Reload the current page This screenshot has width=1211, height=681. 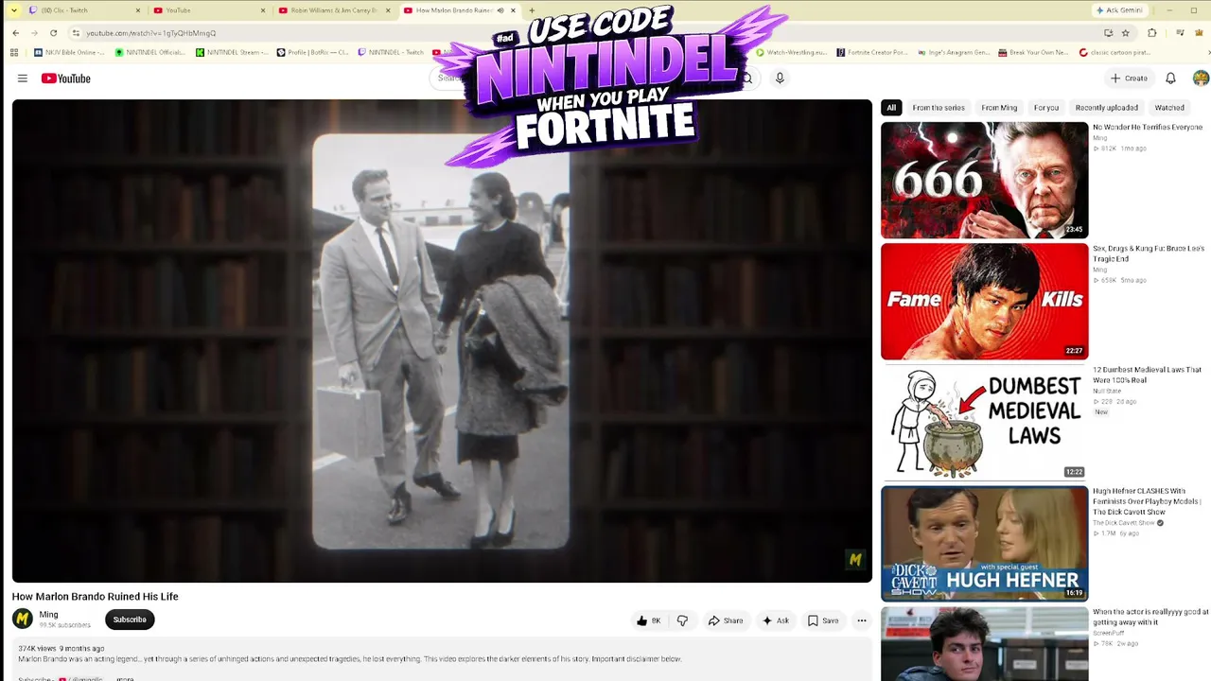point(53,33)
